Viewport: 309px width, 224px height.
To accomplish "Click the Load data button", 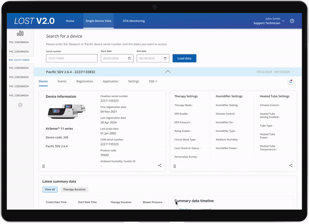I will tap(184, 58).
